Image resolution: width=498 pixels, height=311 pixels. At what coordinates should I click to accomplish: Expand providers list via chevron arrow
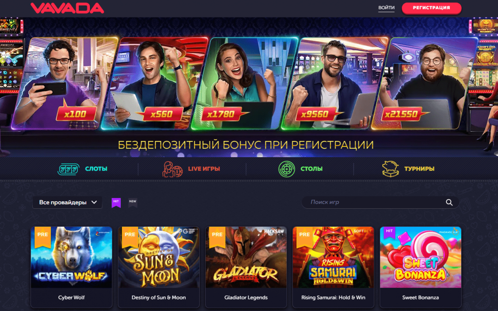click(x=94, y=202)
